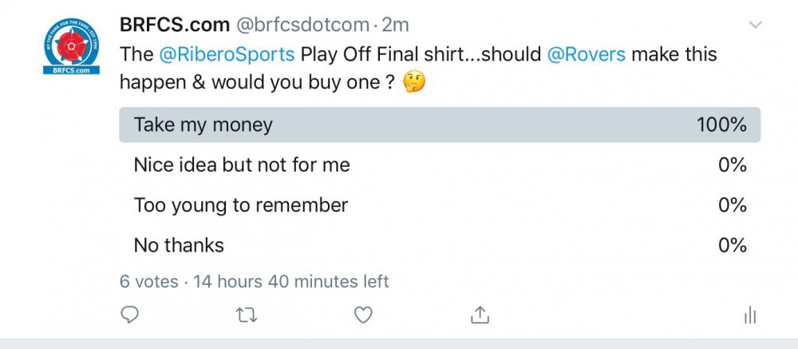Viewport: 798px width, 349px height.
Task: View tweet analytics bar chart icon
Action: click(750, 315)
